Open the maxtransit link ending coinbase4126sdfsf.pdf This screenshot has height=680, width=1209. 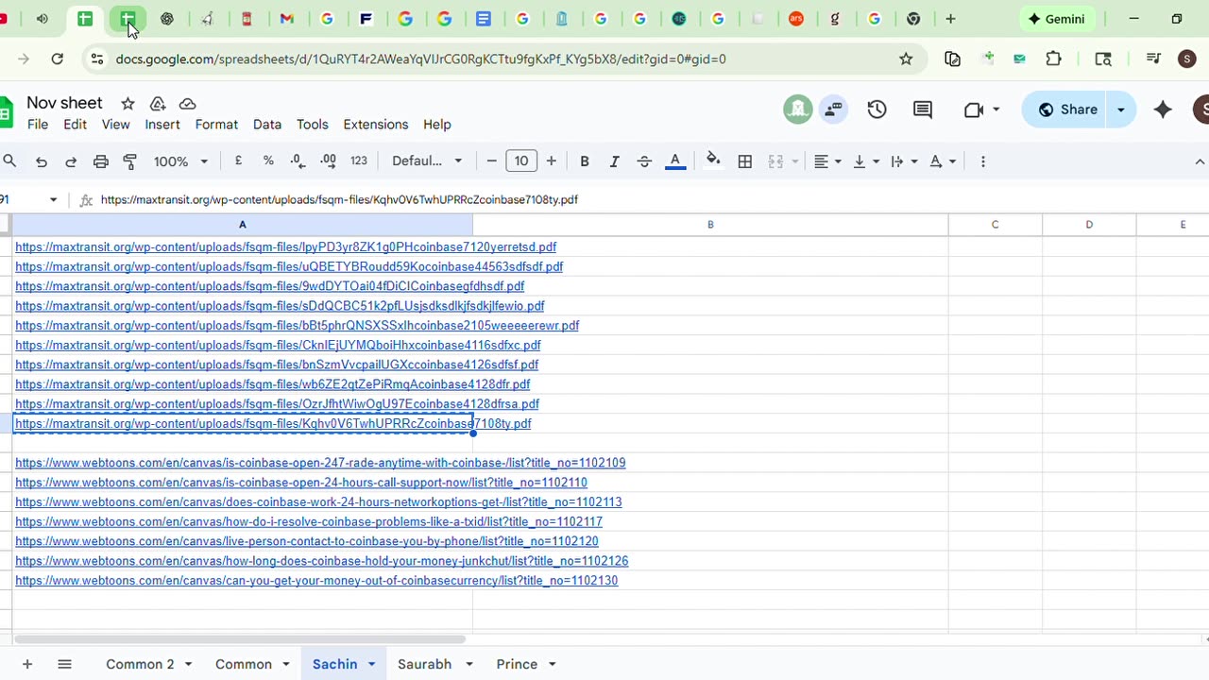click(x=277, y=365)
